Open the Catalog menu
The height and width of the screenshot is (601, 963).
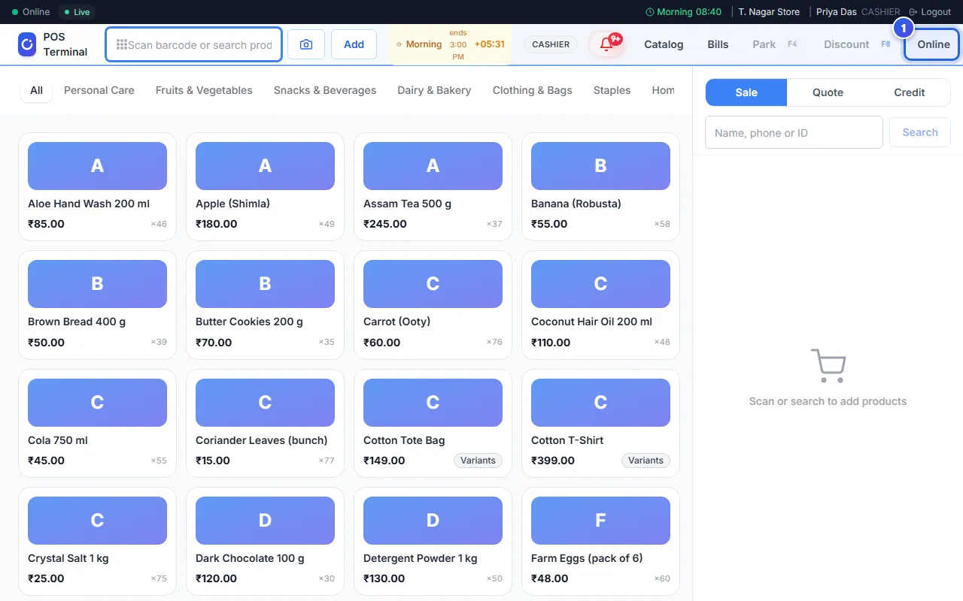coord(664,44)
